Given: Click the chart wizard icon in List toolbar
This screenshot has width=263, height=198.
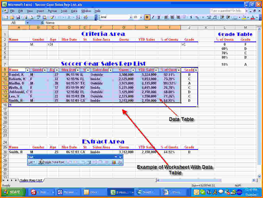Looking at the screenshot, I should coord(114,162).
